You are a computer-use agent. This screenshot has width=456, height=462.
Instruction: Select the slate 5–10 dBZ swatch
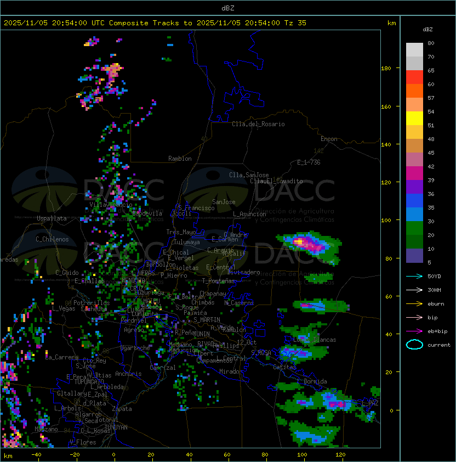tap(414, 256)
